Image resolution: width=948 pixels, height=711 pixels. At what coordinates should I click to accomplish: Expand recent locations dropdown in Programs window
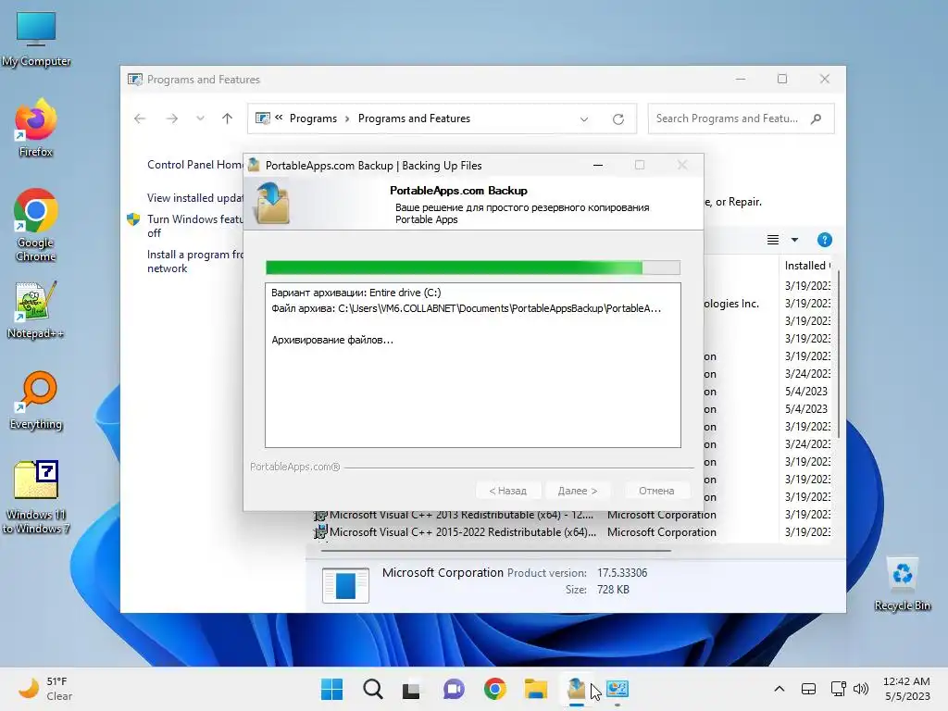click(200, 118)
